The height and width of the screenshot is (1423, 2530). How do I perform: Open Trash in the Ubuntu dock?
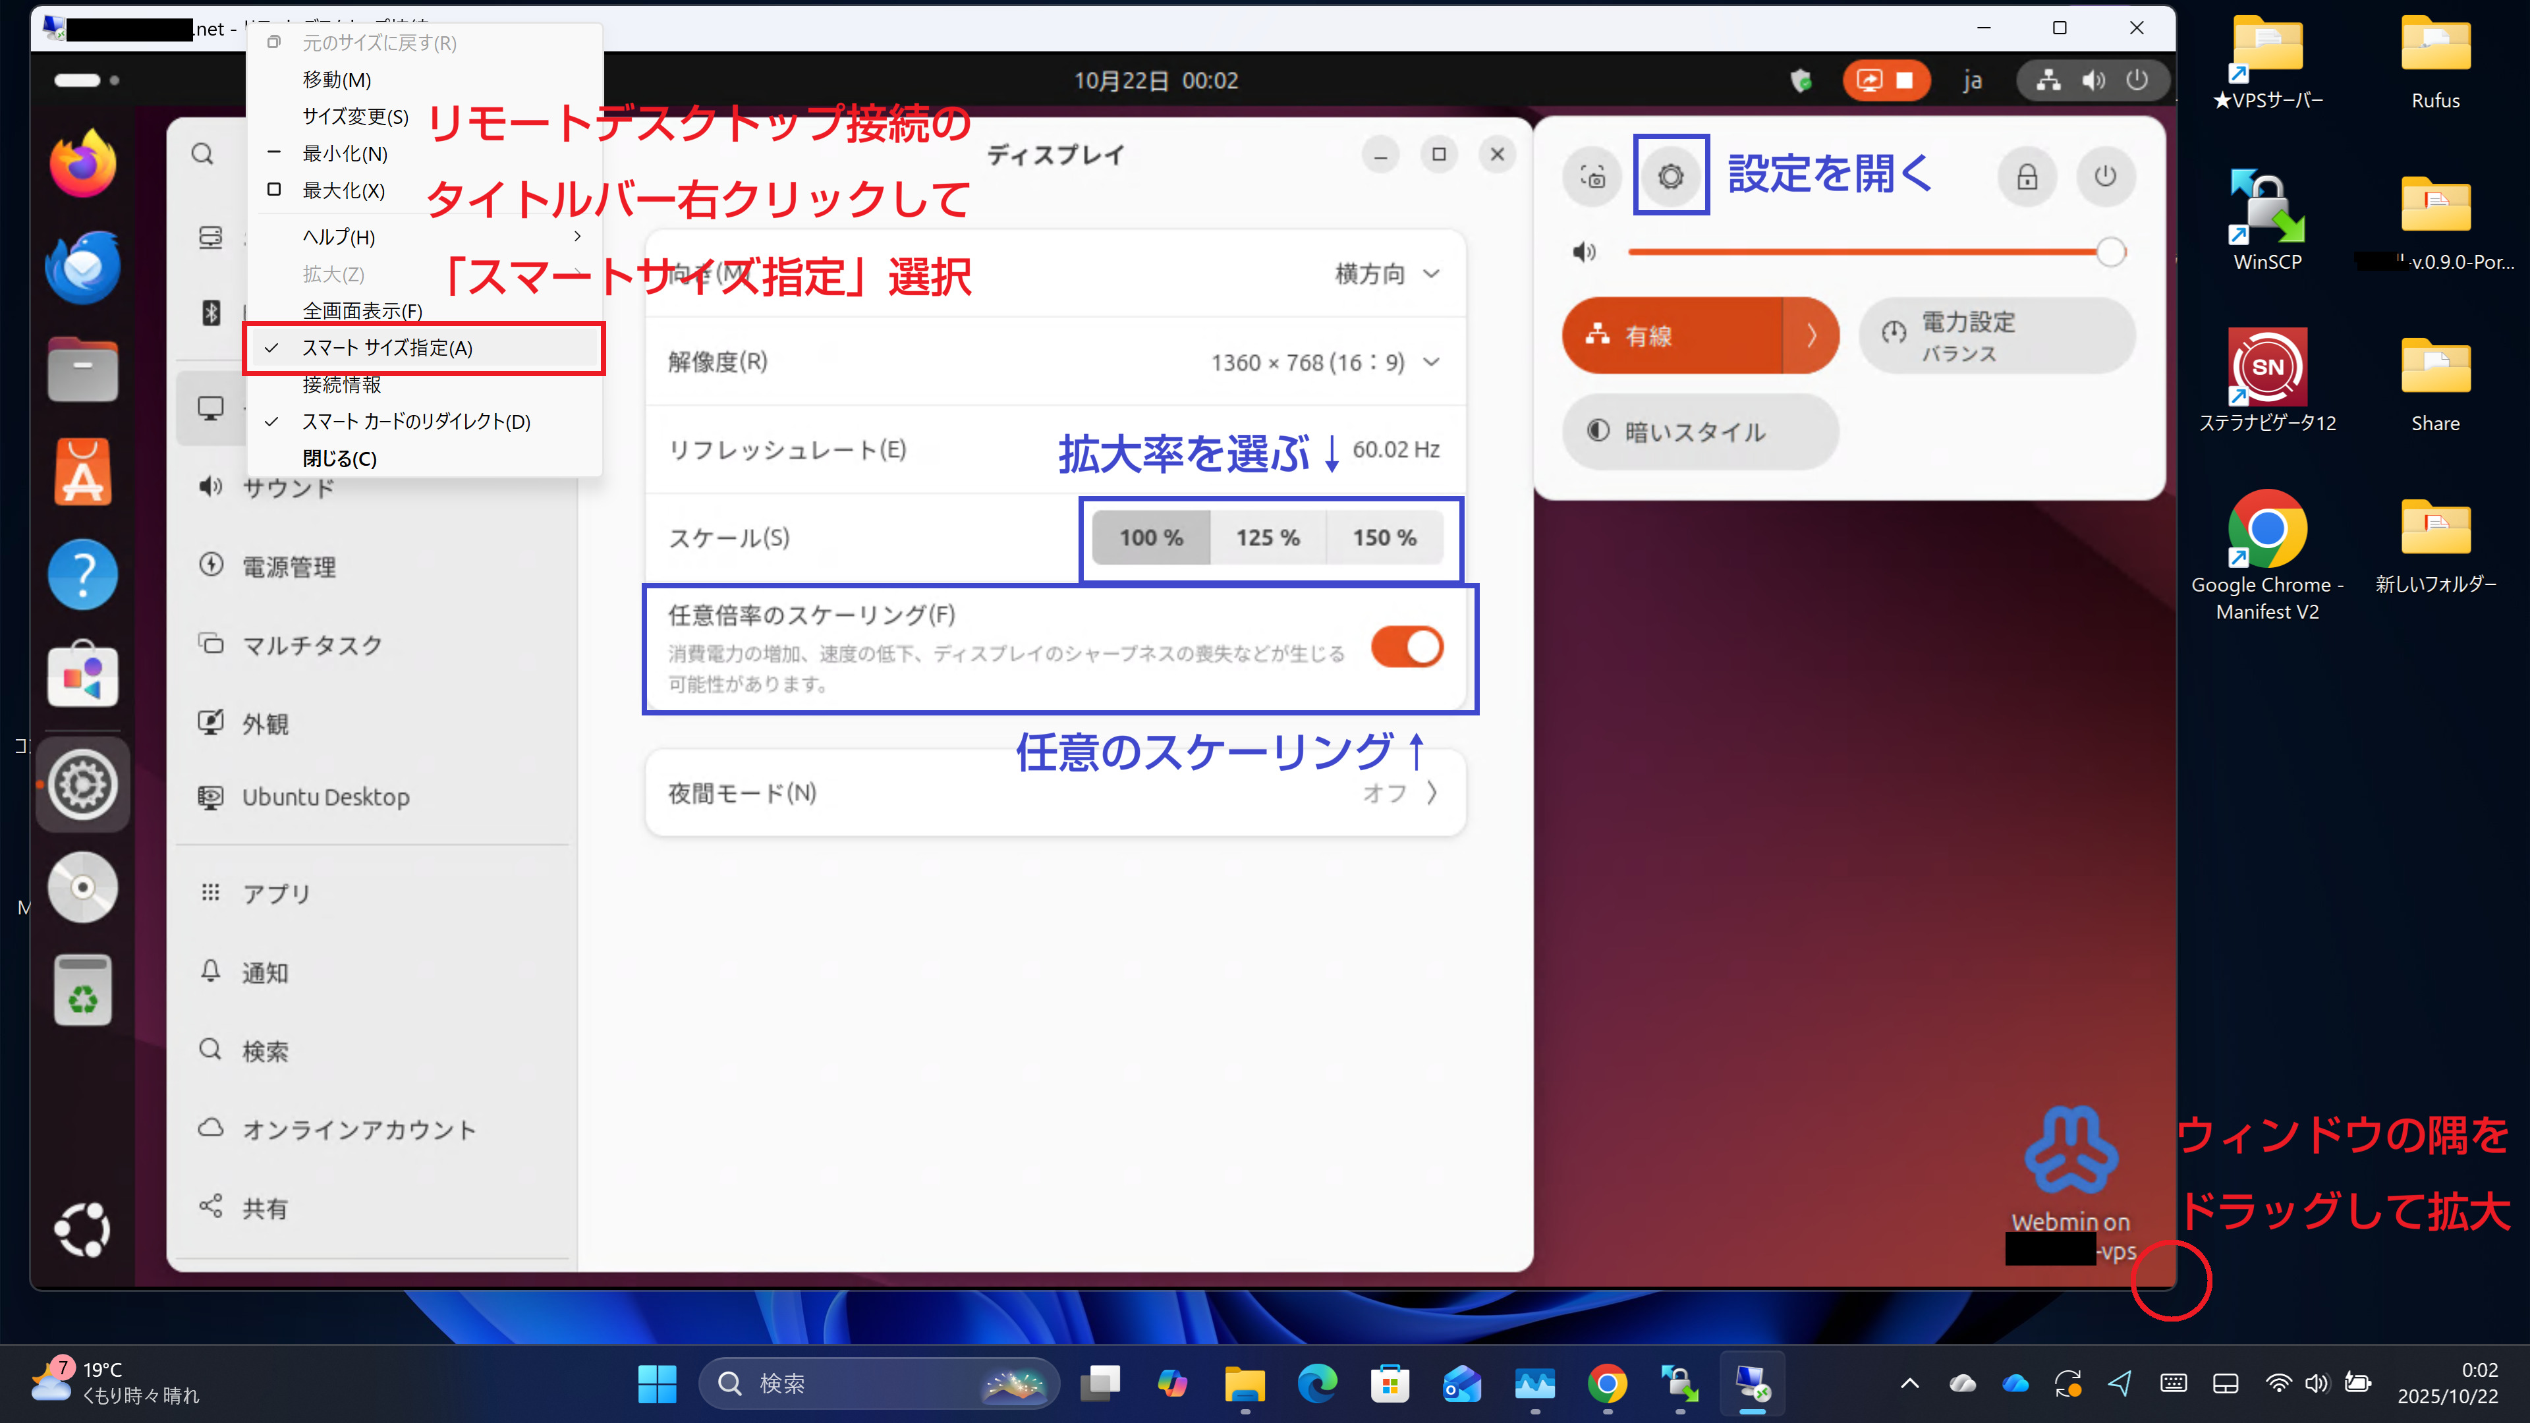pos(82,990)
